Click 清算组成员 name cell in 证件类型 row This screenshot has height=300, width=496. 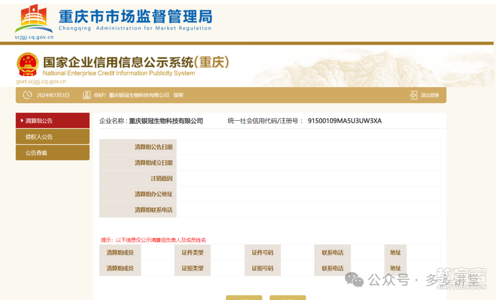click(x=158, y=253)
